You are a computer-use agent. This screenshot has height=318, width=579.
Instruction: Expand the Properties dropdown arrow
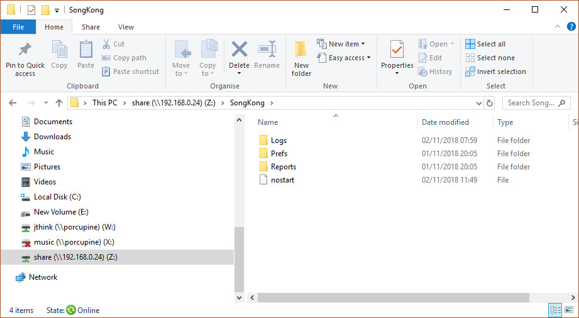tap(397, 73)
